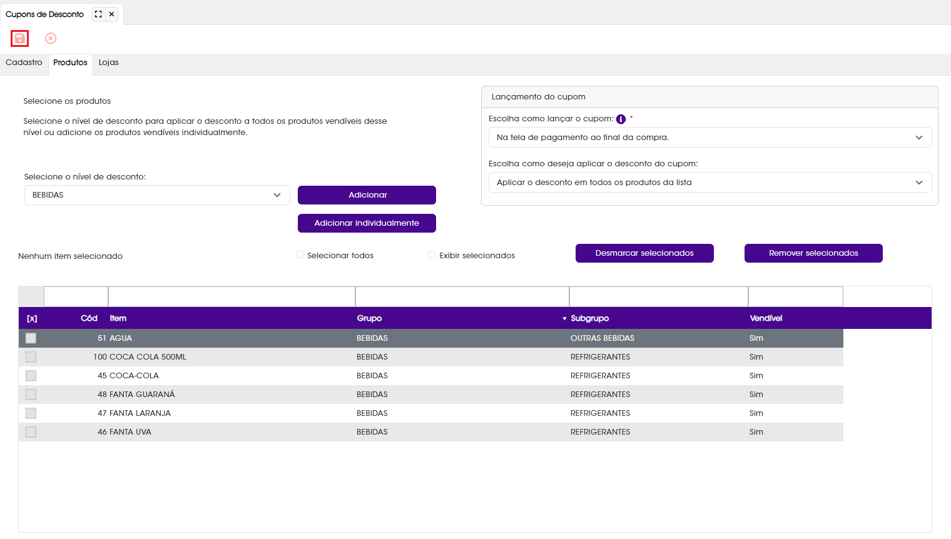951x539 pixels.
Task: Click OUTRAS BEBIDAS subgroup cell
Action: [603, 338]
